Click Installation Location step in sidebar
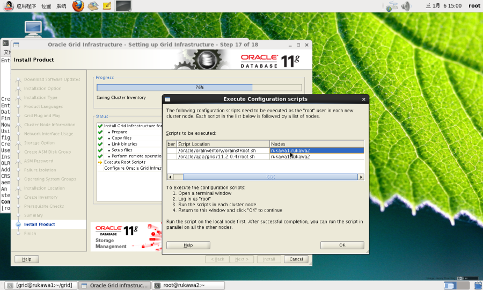 coord(45,188)
